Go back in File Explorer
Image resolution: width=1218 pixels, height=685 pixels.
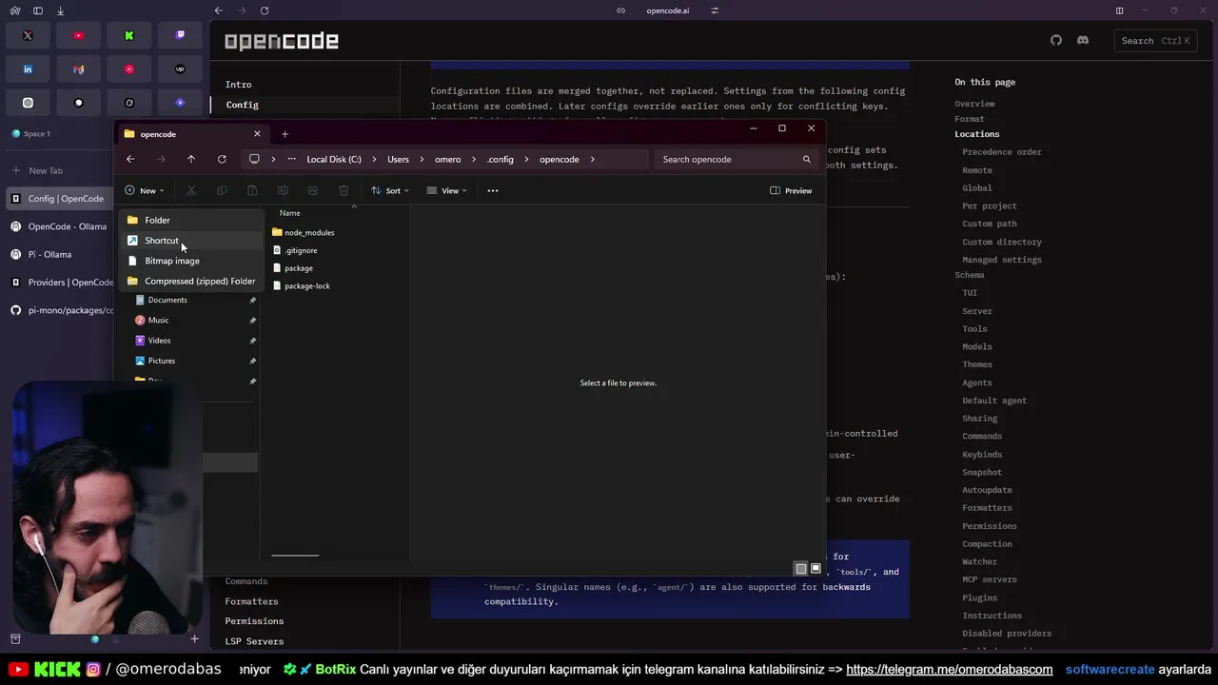tap(130, 159)
